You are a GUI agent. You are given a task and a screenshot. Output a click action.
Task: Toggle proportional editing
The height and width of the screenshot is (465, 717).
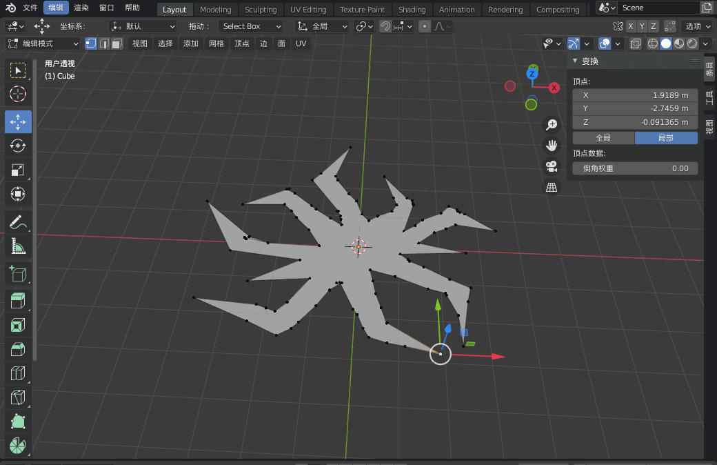[425, 26]
